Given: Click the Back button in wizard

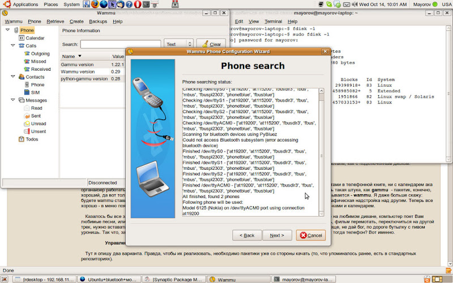Looking at the screenshot, I should point(247,235).
